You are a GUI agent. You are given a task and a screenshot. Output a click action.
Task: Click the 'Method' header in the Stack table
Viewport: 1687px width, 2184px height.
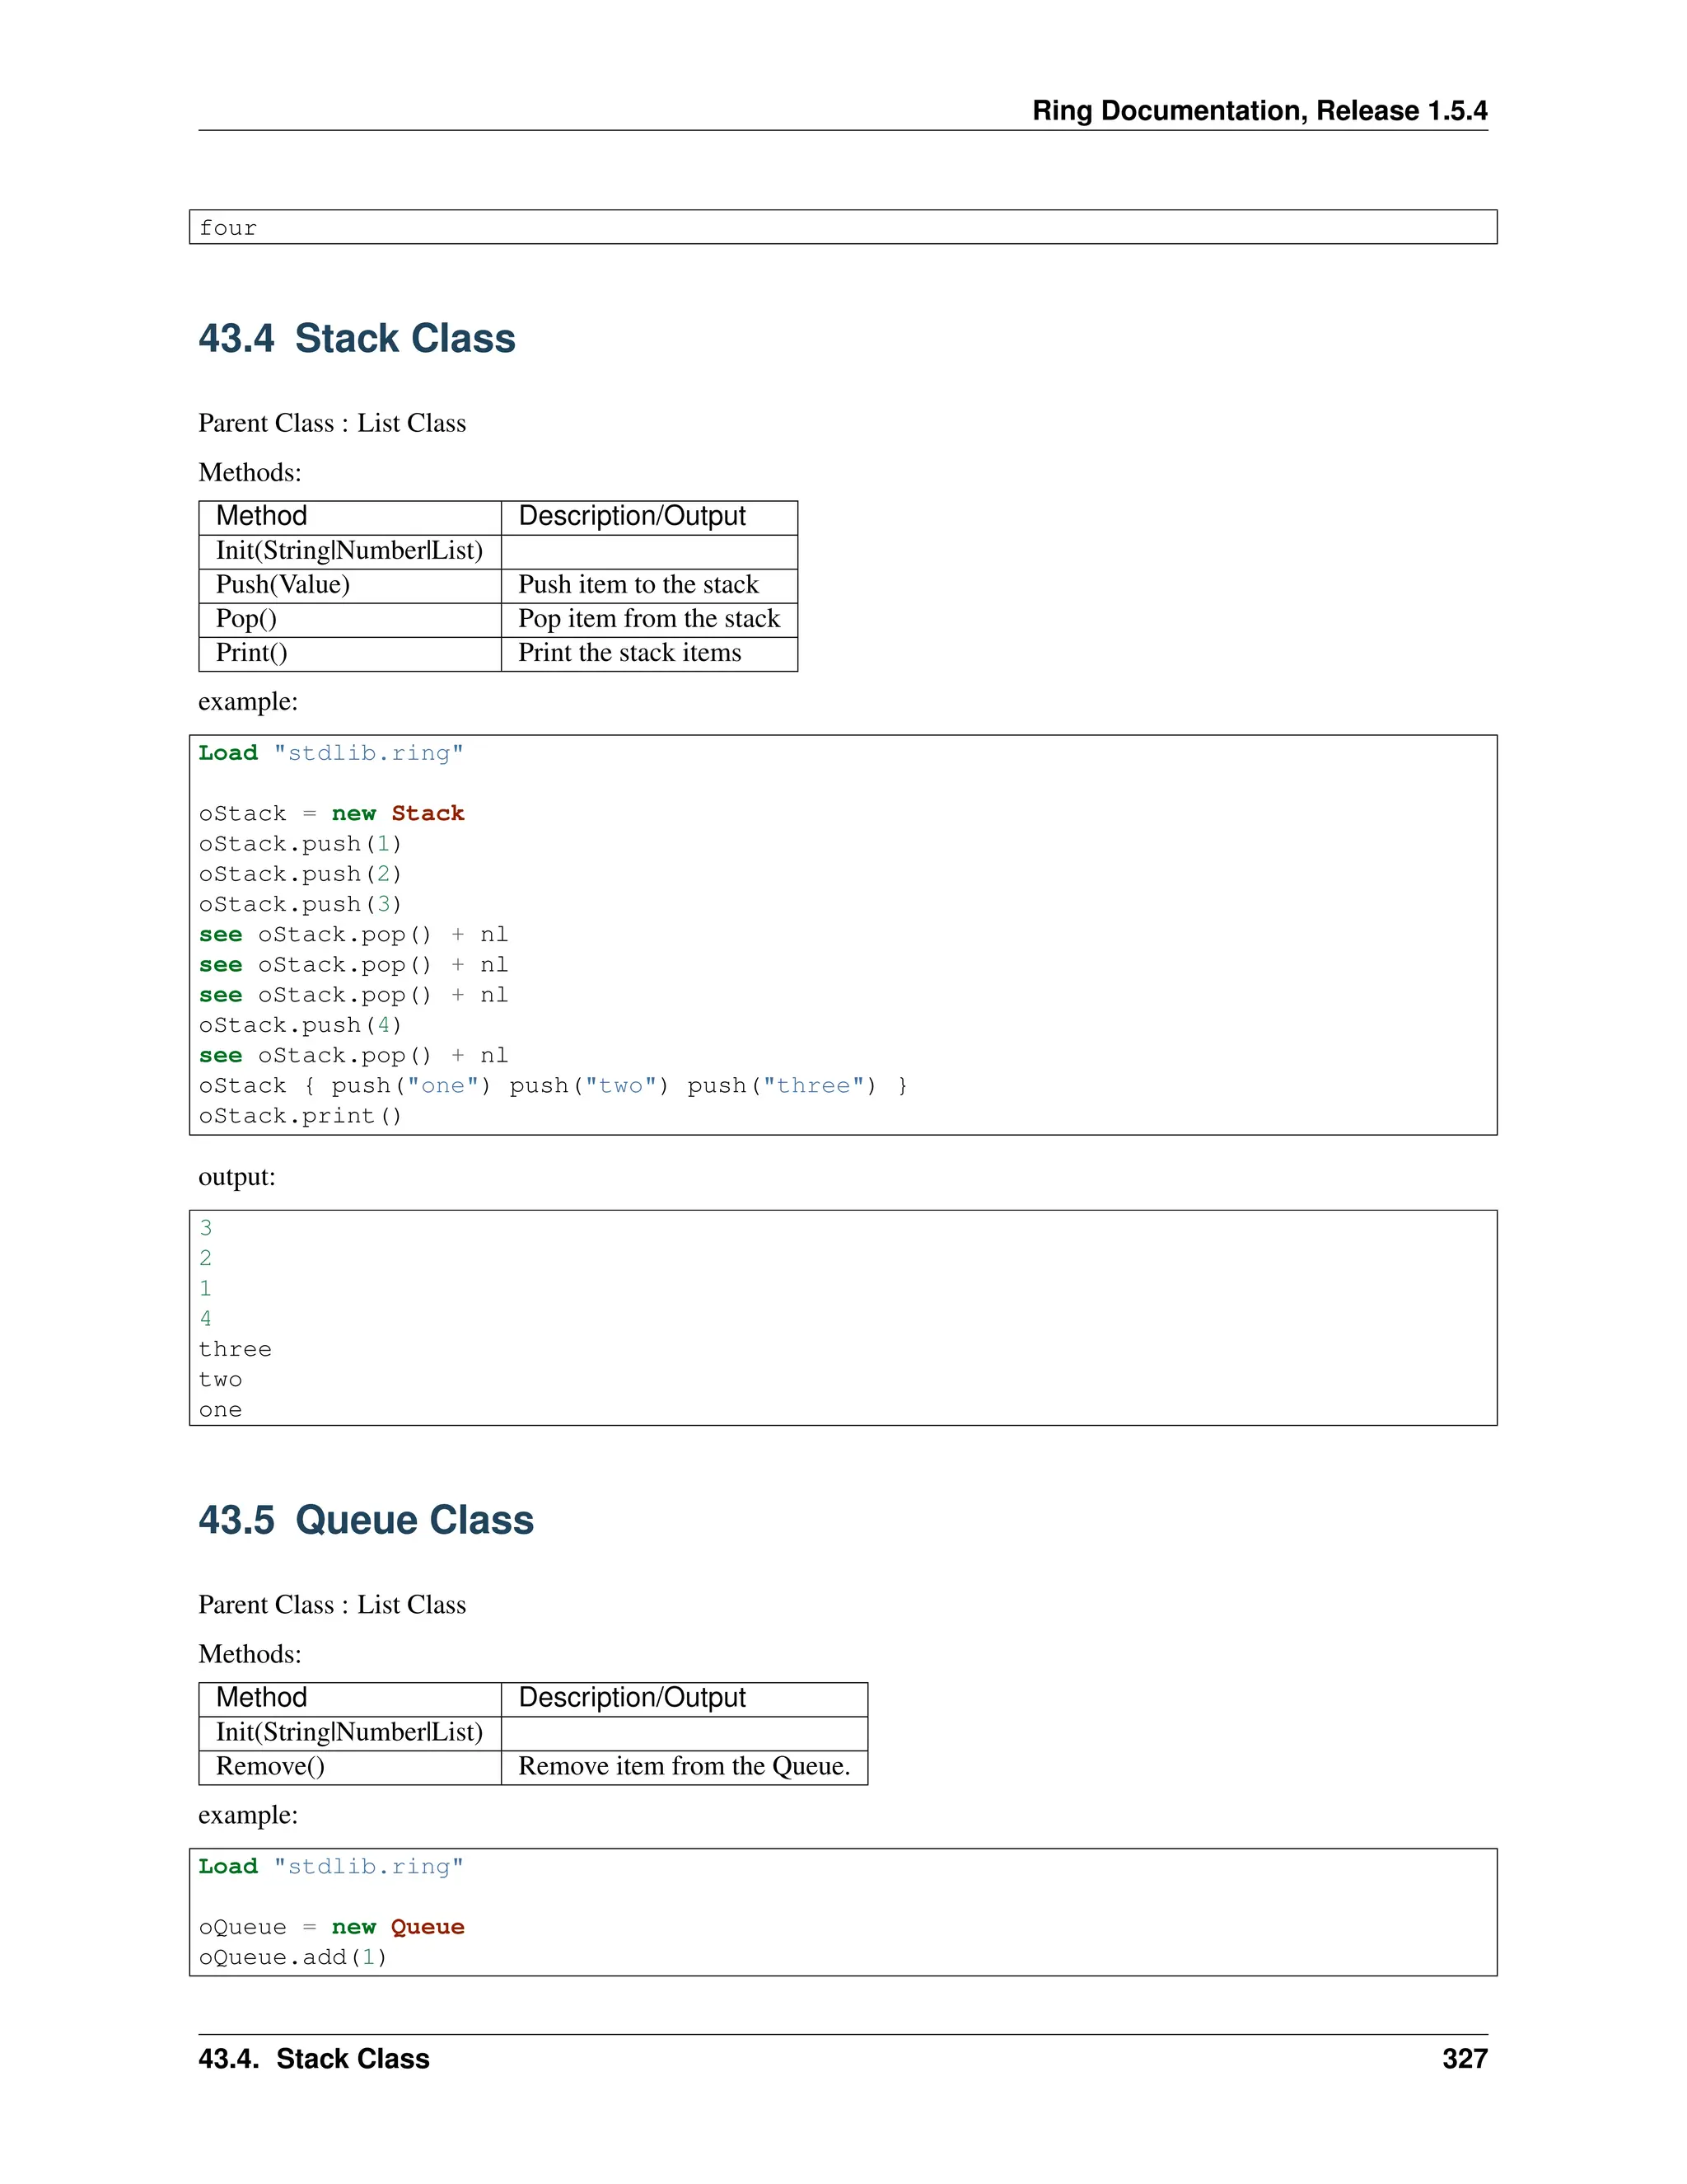pyautogui.click(x=261, y=516)
